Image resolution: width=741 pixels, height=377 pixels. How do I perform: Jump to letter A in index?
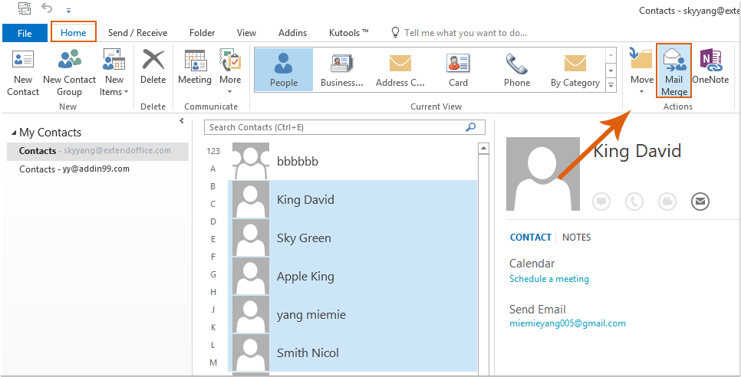[x=213, y=169]
